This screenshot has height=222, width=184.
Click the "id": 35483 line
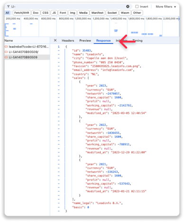(x=82, y=51)
